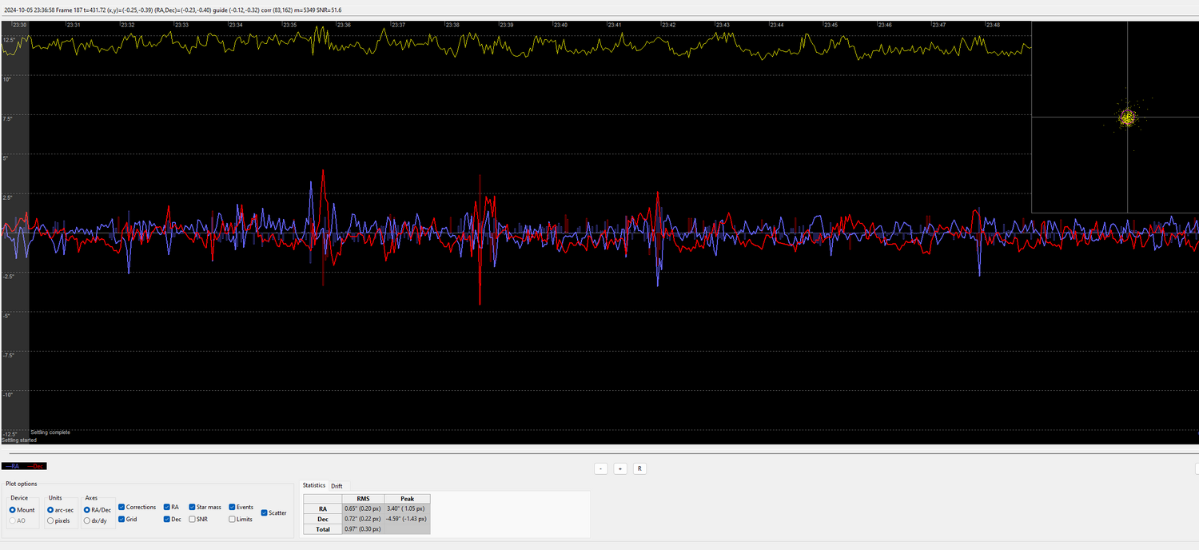The height and width of the screenshot is (550, 1199).
Task: Click the 23:44 time marker
Action: pyautogui.click(x=775, y=25)
